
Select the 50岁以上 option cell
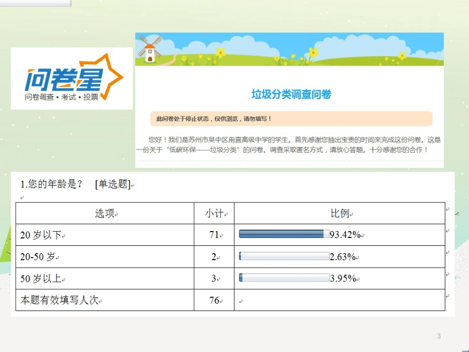point(105,278)
